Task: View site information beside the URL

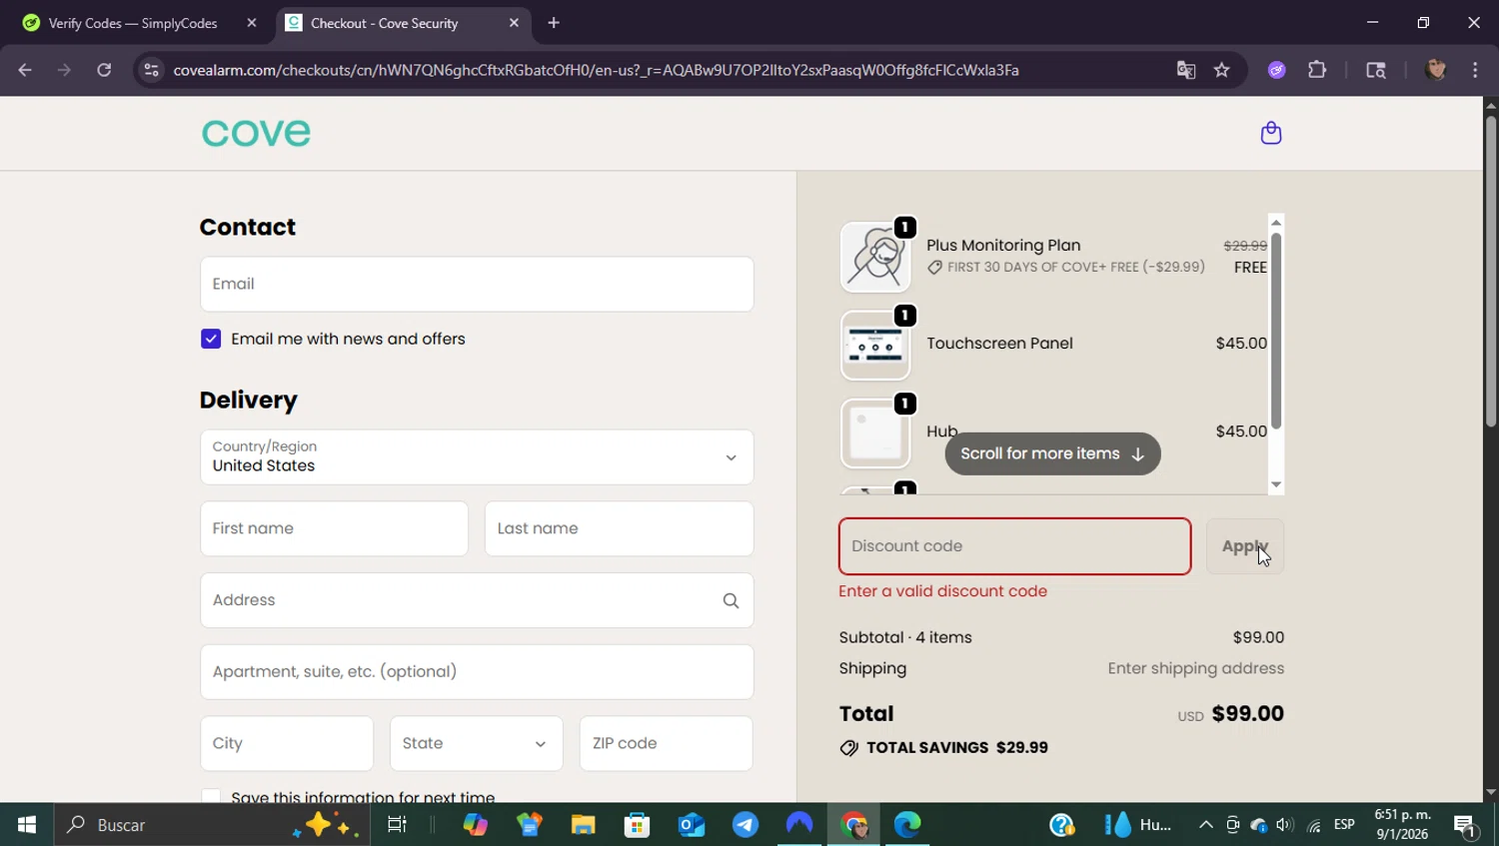Action: pos(151,70)
